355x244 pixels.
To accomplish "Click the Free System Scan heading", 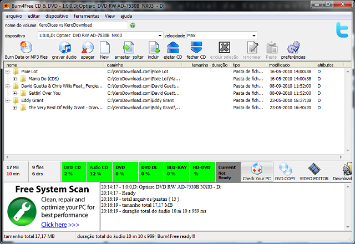I will coord(52,189).
